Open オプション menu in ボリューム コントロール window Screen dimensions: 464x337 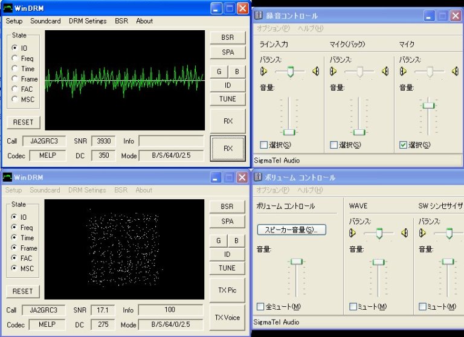[x=273, y=190]
